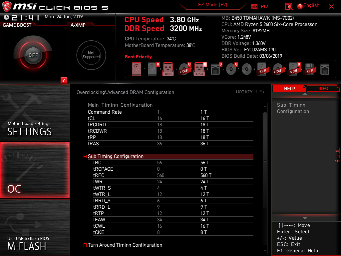
Task: Select the tWR row label
Action: (x=98, y=182)
